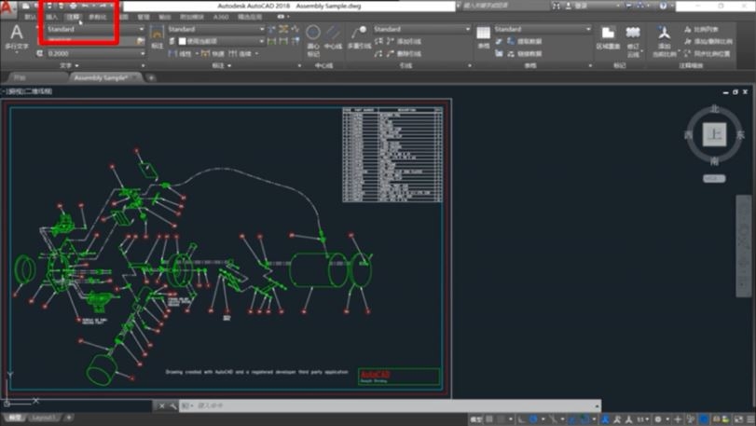
Task: Click the 模型 model space status button
Action: tap(475, 419)
